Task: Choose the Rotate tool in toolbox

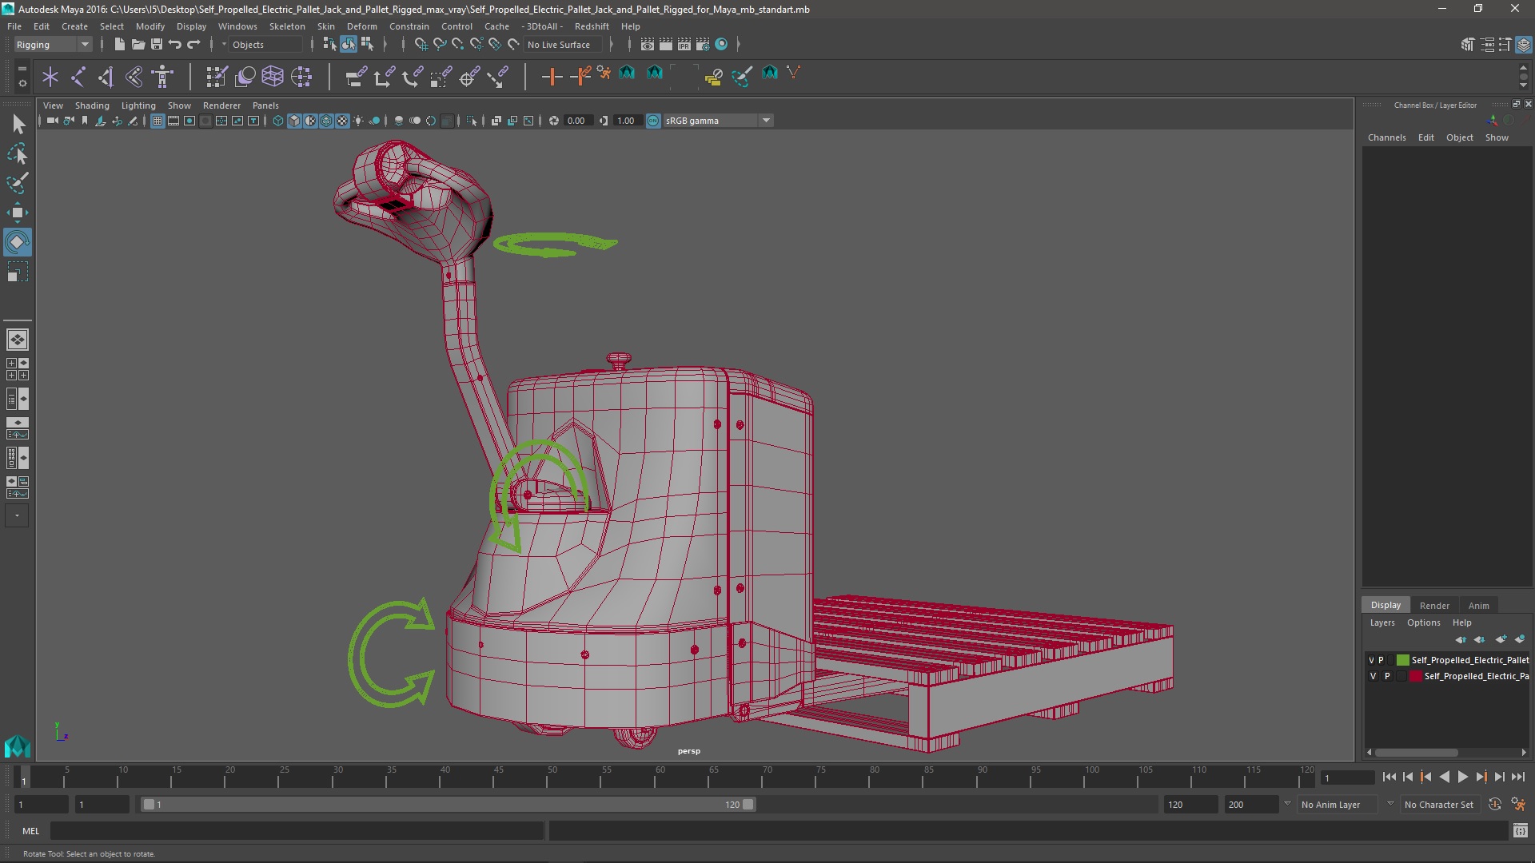Action: point(18,242)
